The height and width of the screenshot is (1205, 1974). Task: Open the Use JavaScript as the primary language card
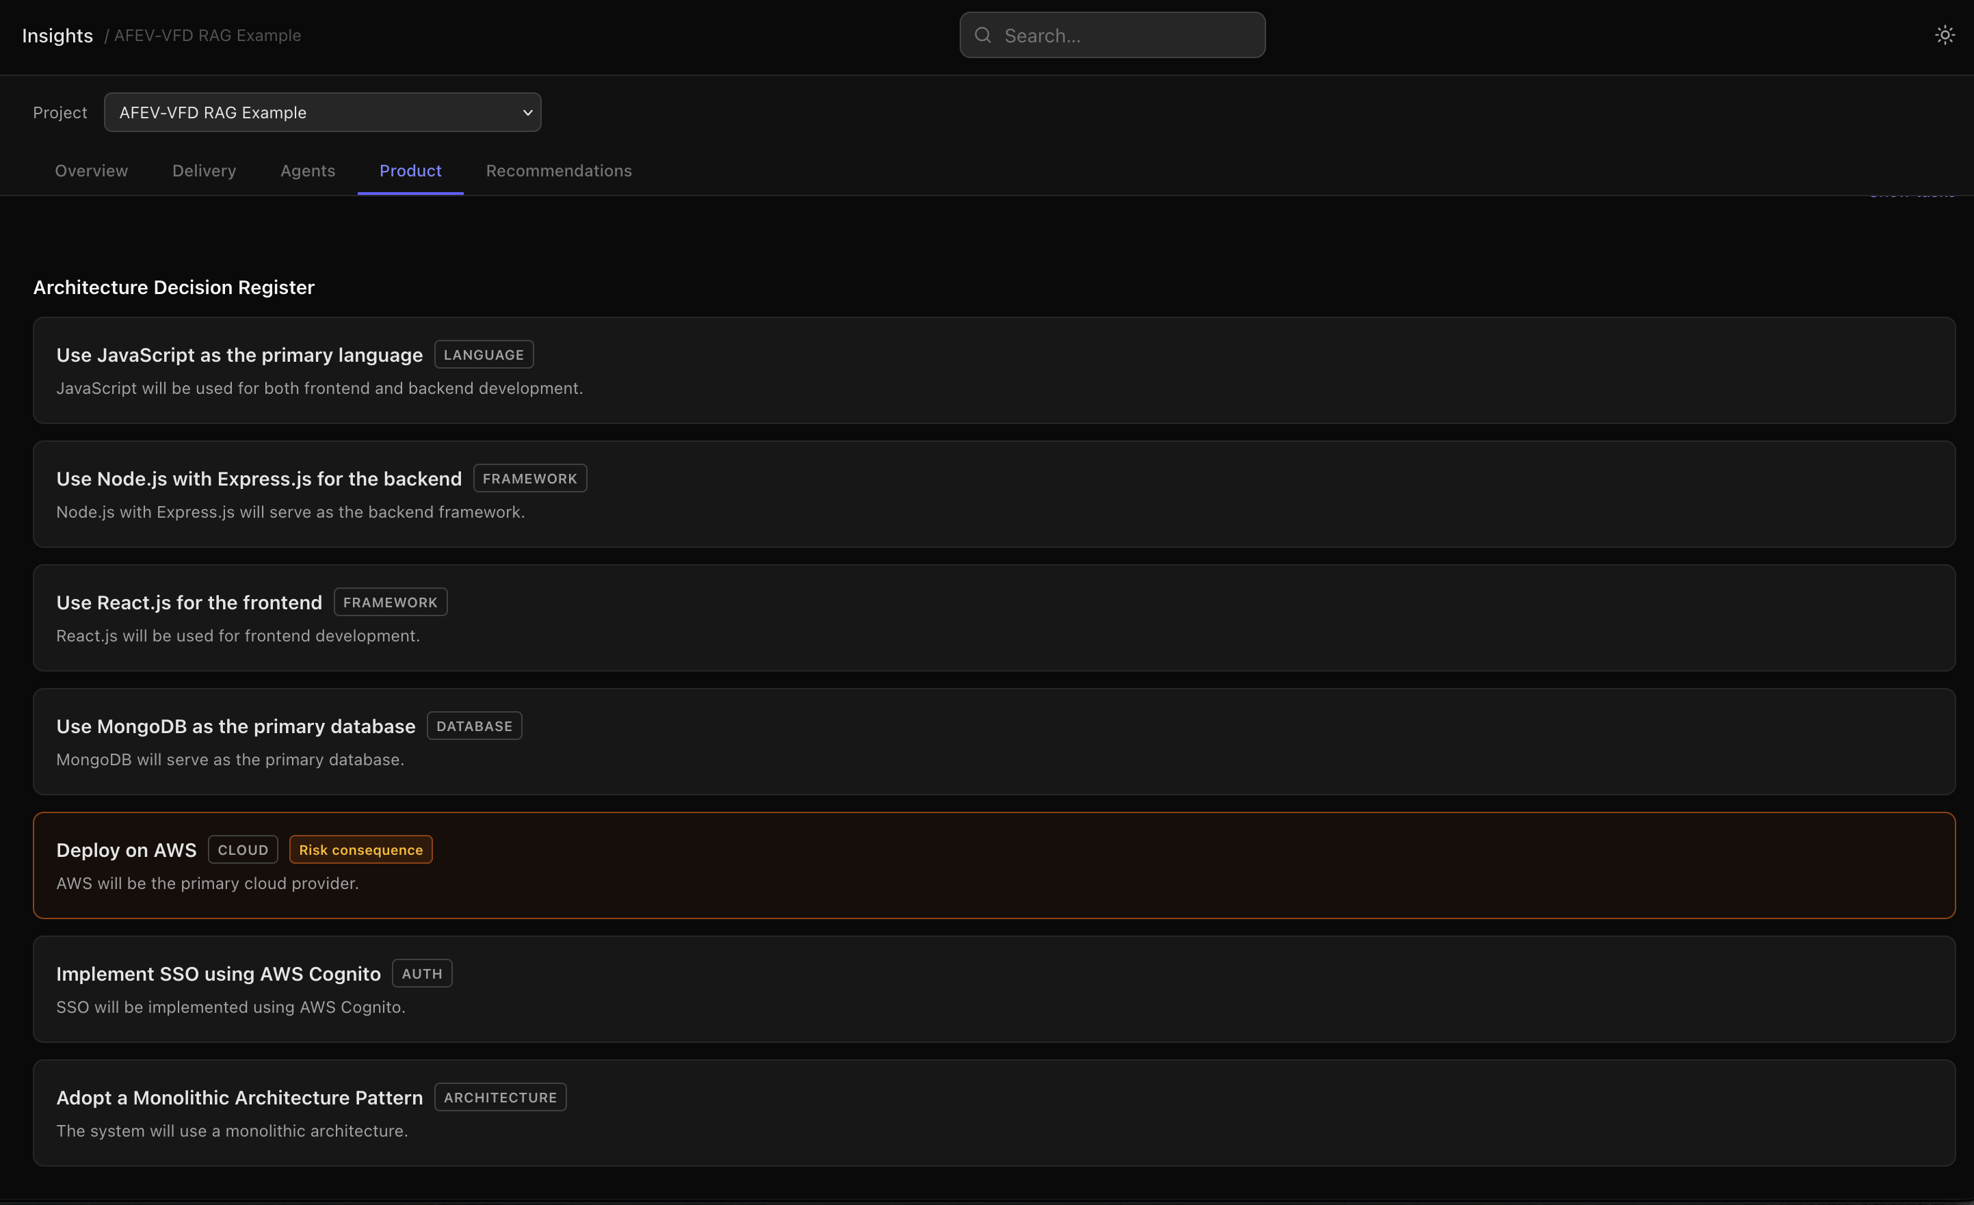995,370
